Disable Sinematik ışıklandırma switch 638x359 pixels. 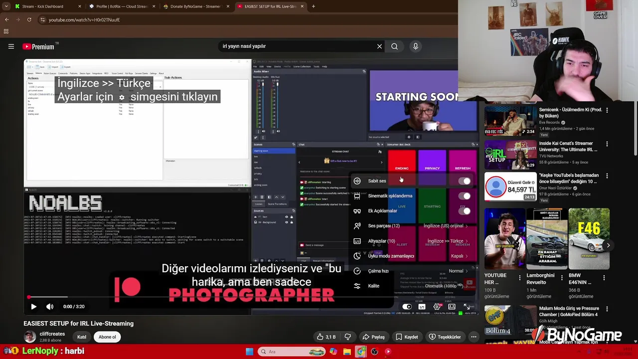pyautogui.click(x=464, y=196)
